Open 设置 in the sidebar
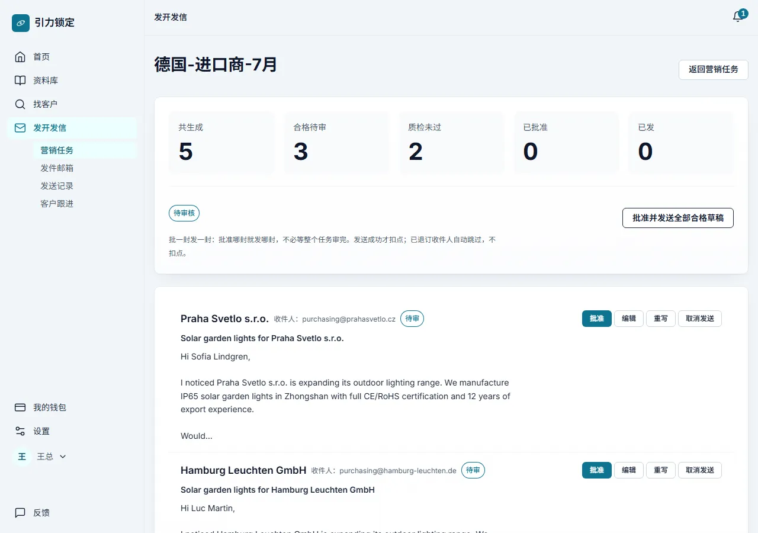Viewport: 758px width, 533px height. pos(72,431)
